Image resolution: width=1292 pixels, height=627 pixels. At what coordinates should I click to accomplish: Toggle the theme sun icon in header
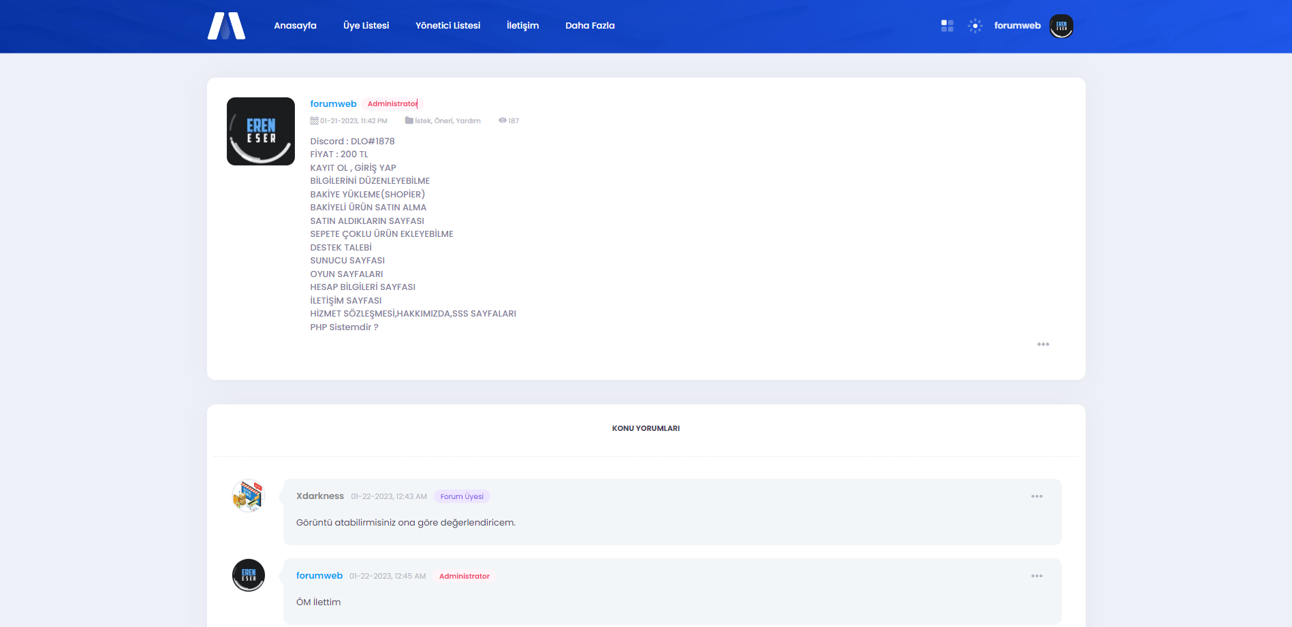(x=975, y=26)
